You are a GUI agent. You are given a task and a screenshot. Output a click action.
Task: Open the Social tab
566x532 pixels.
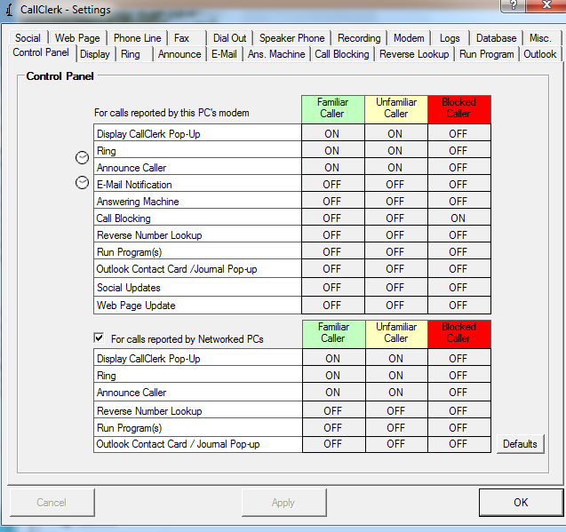coord(28,38)
